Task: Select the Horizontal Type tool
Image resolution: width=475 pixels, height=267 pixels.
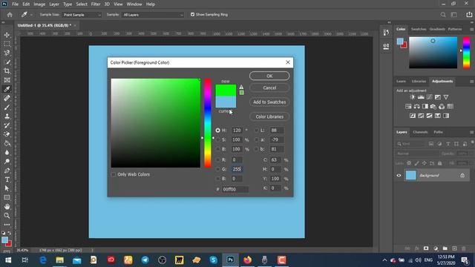Action: click(x=7, y=179)
